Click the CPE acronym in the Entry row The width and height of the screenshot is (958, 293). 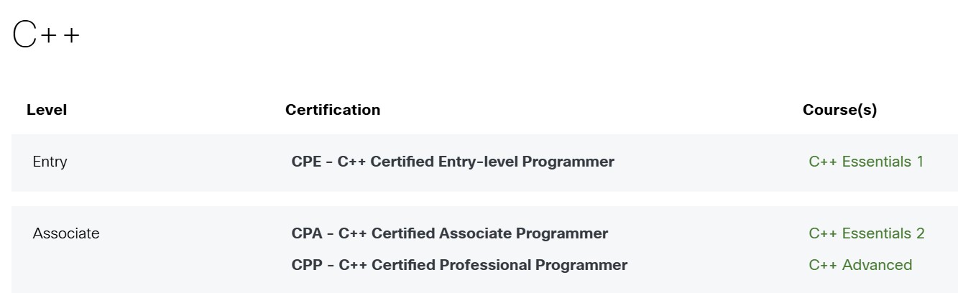click(305, 162)
